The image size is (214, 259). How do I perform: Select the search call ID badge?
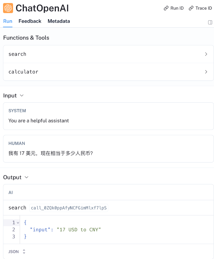pyautogui.click(x=68, y=208)
